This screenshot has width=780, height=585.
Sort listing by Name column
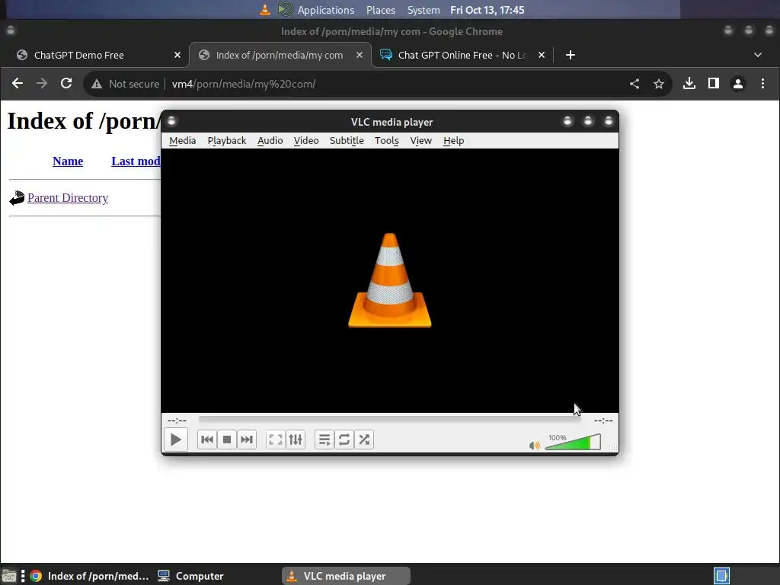pos(68,161)
